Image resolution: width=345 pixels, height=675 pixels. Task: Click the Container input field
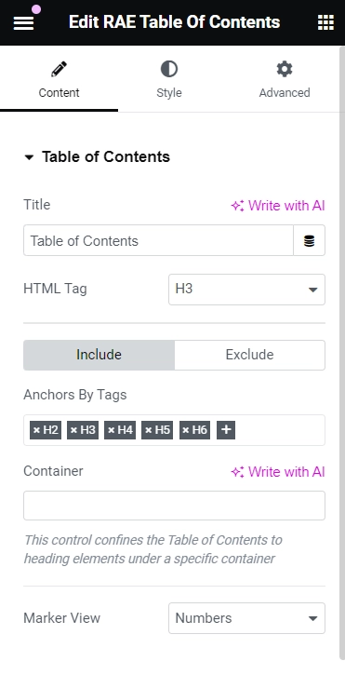tap(174, 506)
